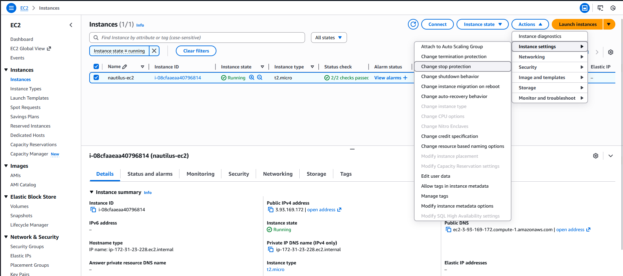Image resolution: width=623 pixels, height=276 pixels.
Task: Toggle the select-all instances checkbox
Action: tap(96, 66)
